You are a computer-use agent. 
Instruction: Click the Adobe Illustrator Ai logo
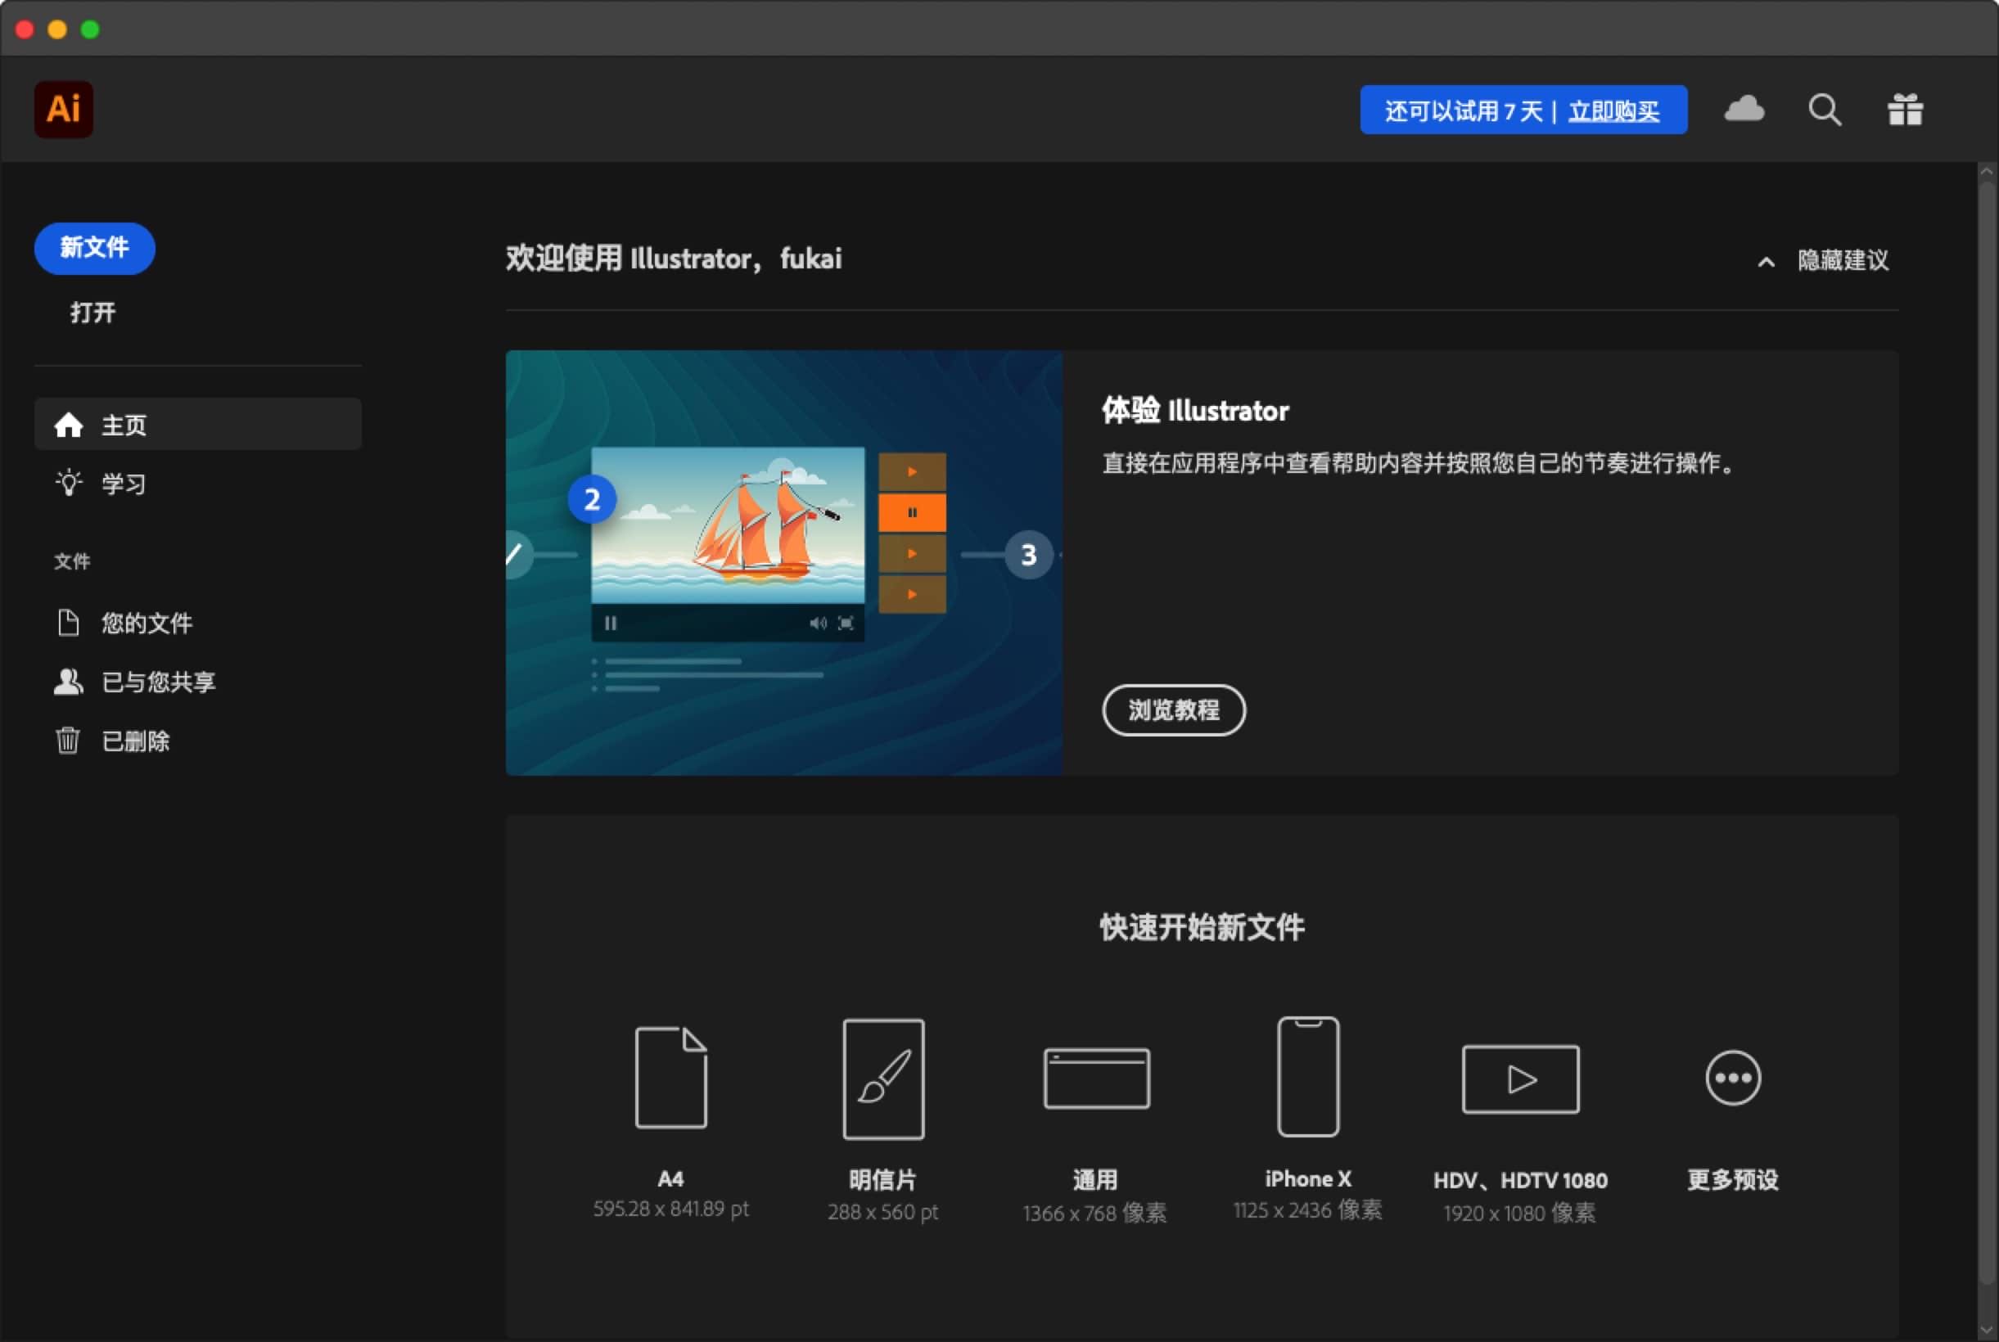(63, 110)
